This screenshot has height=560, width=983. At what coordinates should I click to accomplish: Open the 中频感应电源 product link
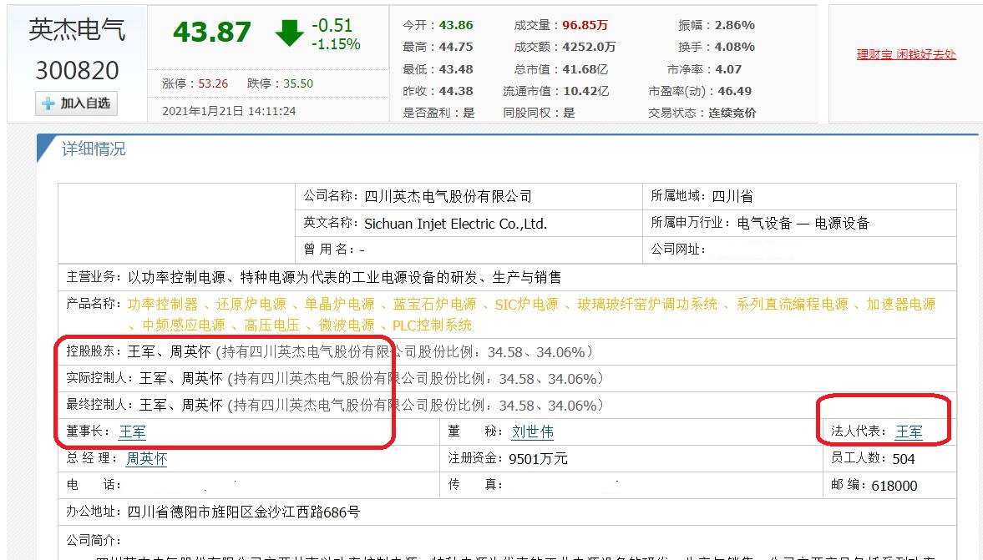click(184, 325)
